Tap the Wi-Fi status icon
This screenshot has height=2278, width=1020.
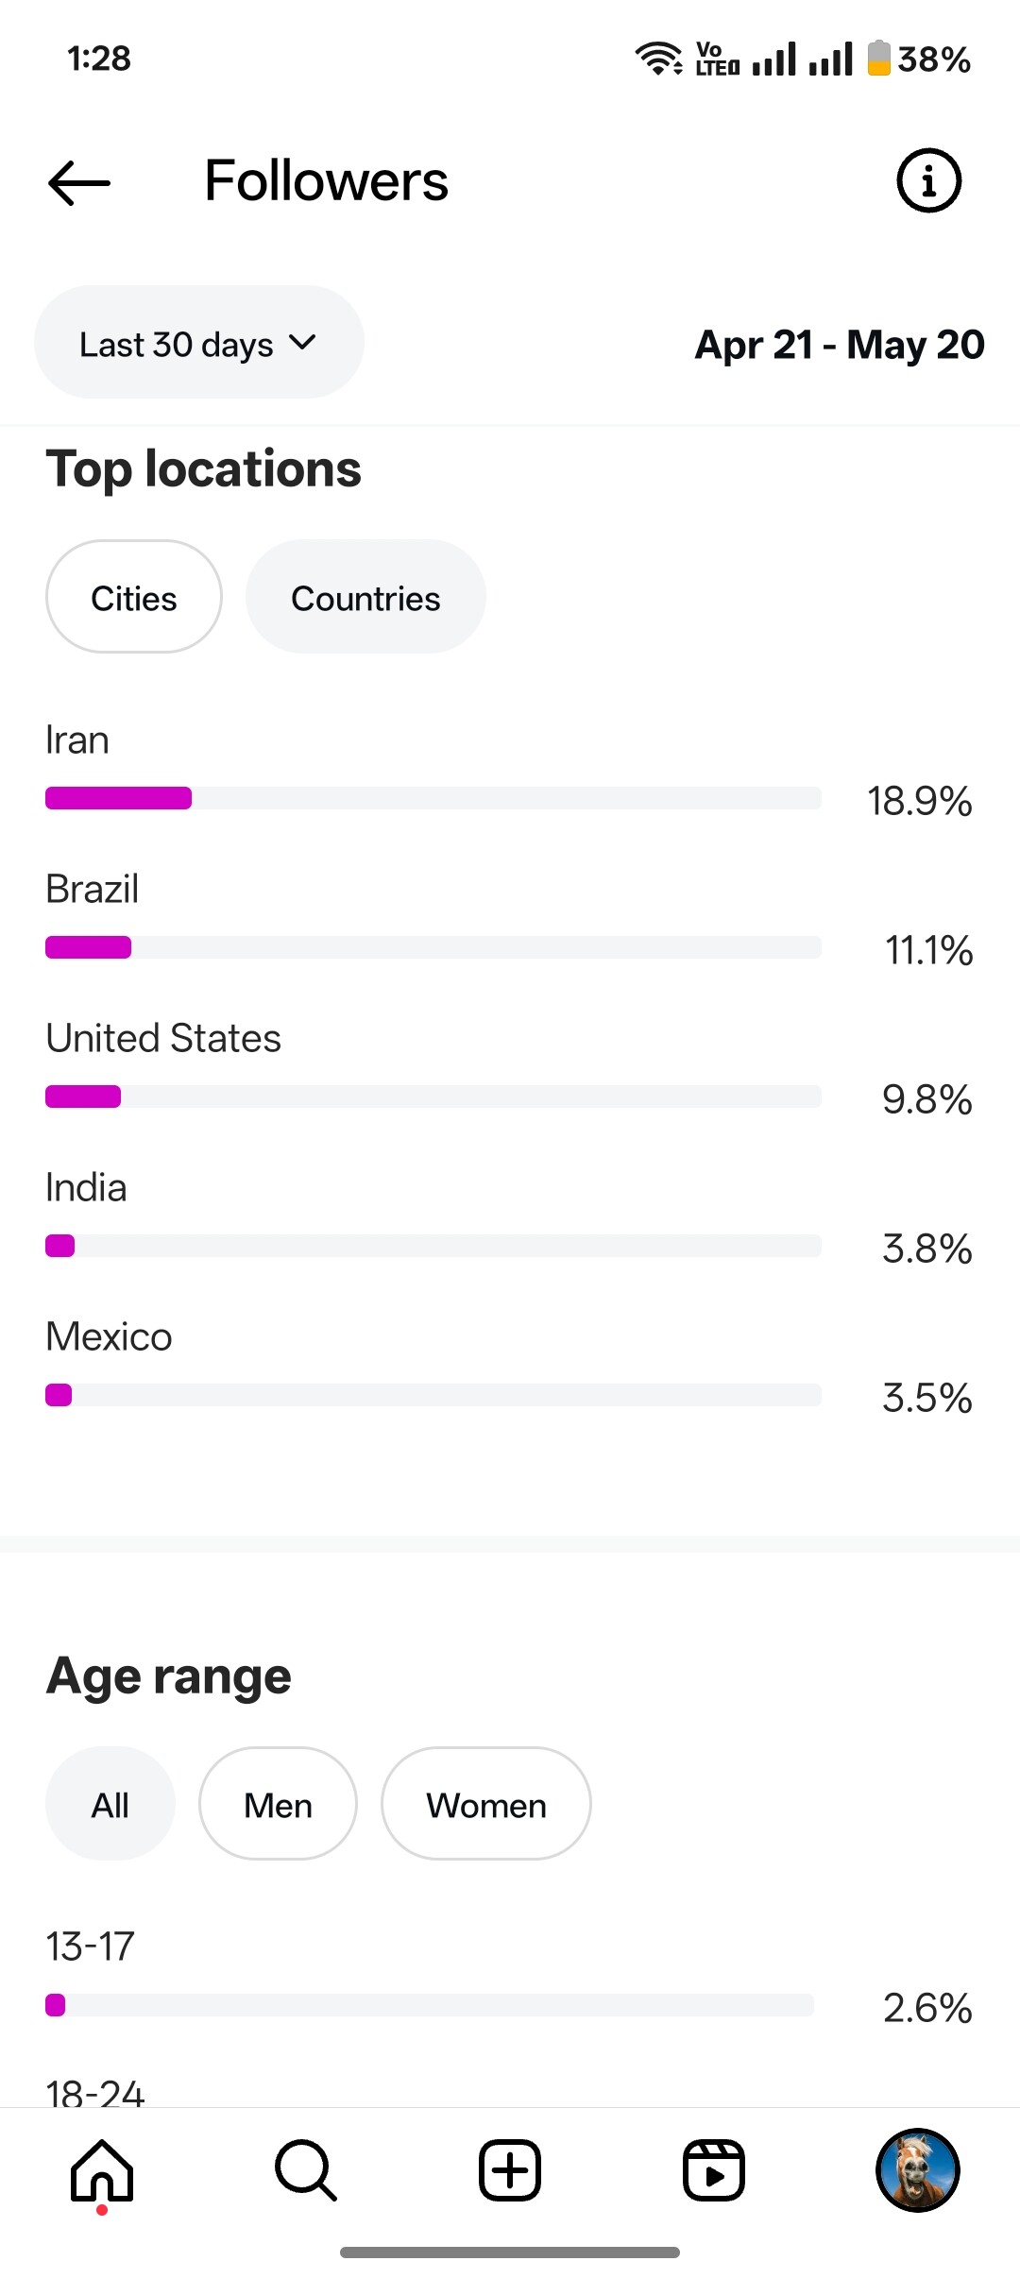(x=658, y=59)
